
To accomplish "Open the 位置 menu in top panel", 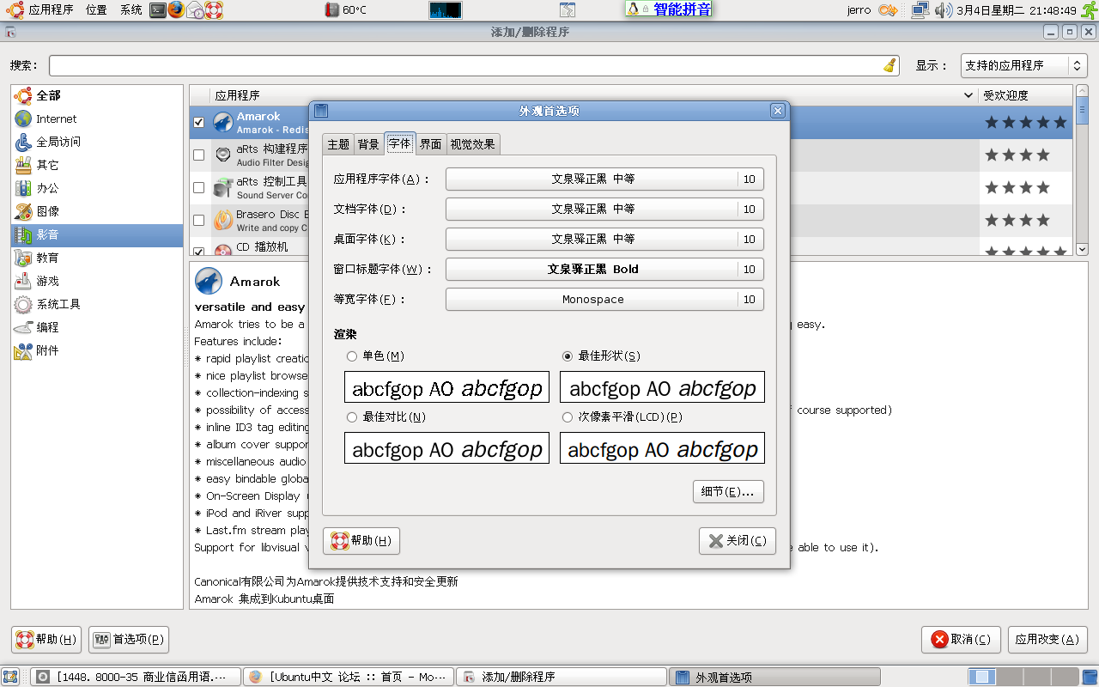I will pos(97,10).
